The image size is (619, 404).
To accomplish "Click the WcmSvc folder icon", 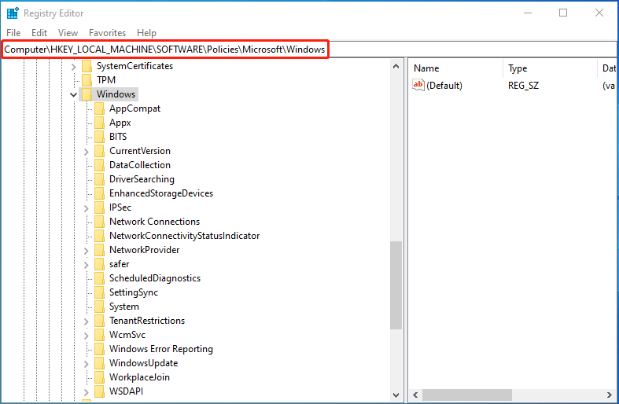I will tap(99, 335).
